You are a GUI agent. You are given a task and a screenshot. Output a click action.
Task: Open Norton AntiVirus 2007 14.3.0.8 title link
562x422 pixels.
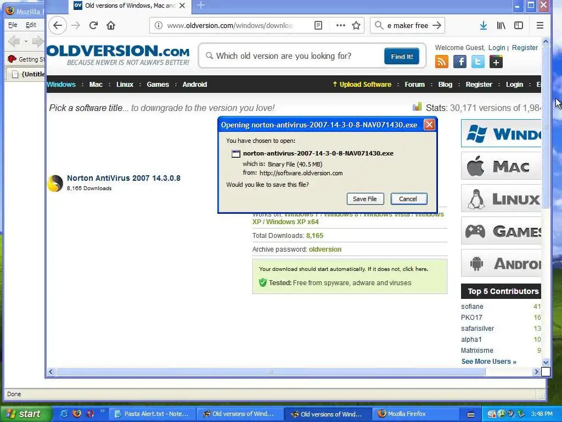(123, 178)
